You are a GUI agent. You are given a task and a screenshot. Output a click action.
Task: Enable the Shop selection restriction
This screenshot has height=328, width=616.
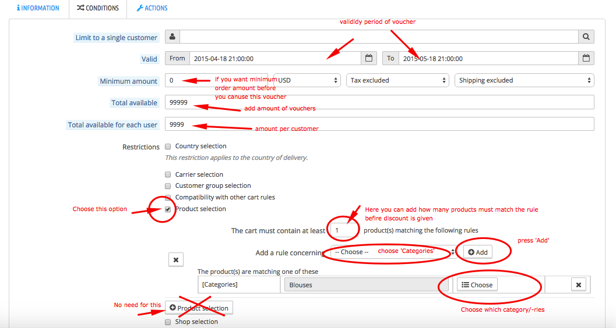(168, 322)
